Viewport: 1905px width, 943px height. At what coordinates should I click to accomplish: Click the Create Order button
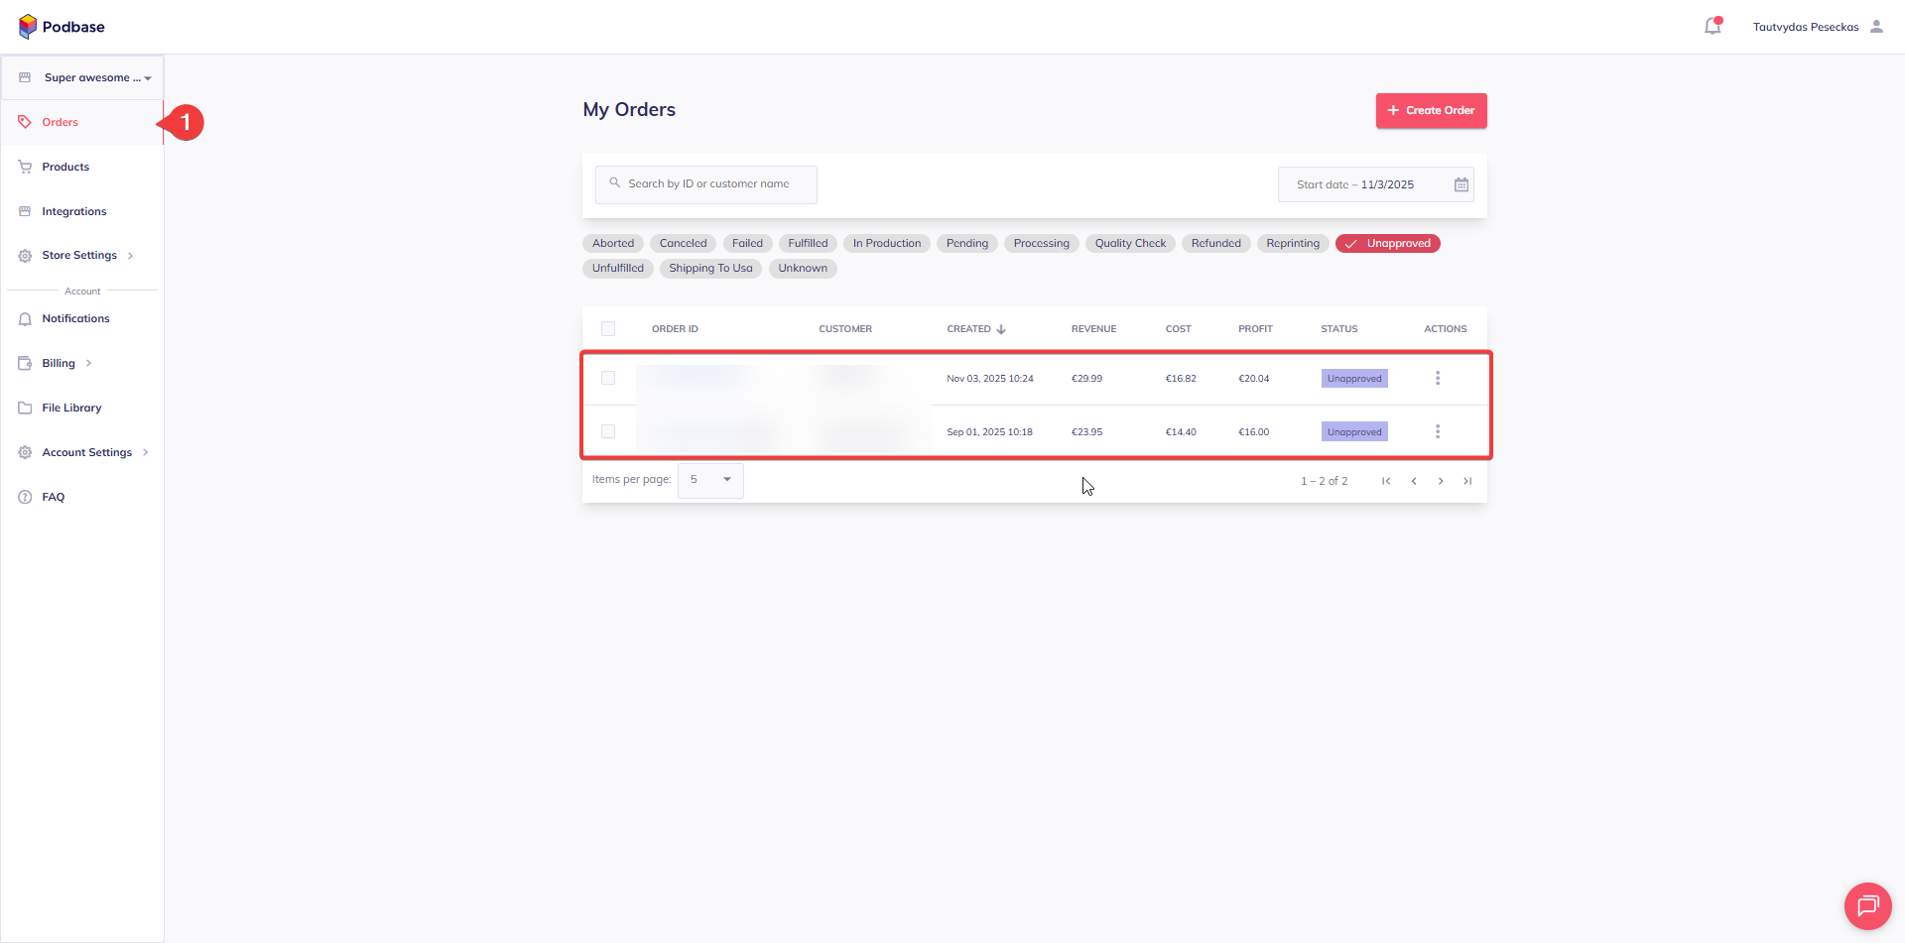click(x=1431, y=110)
